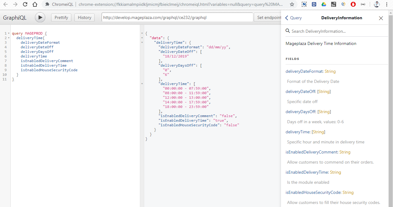The width and height of the screenshot is (393, 207).
Task: Click "08:00:00 - 11:59:00" in results
Action: [x=186, y=93]
